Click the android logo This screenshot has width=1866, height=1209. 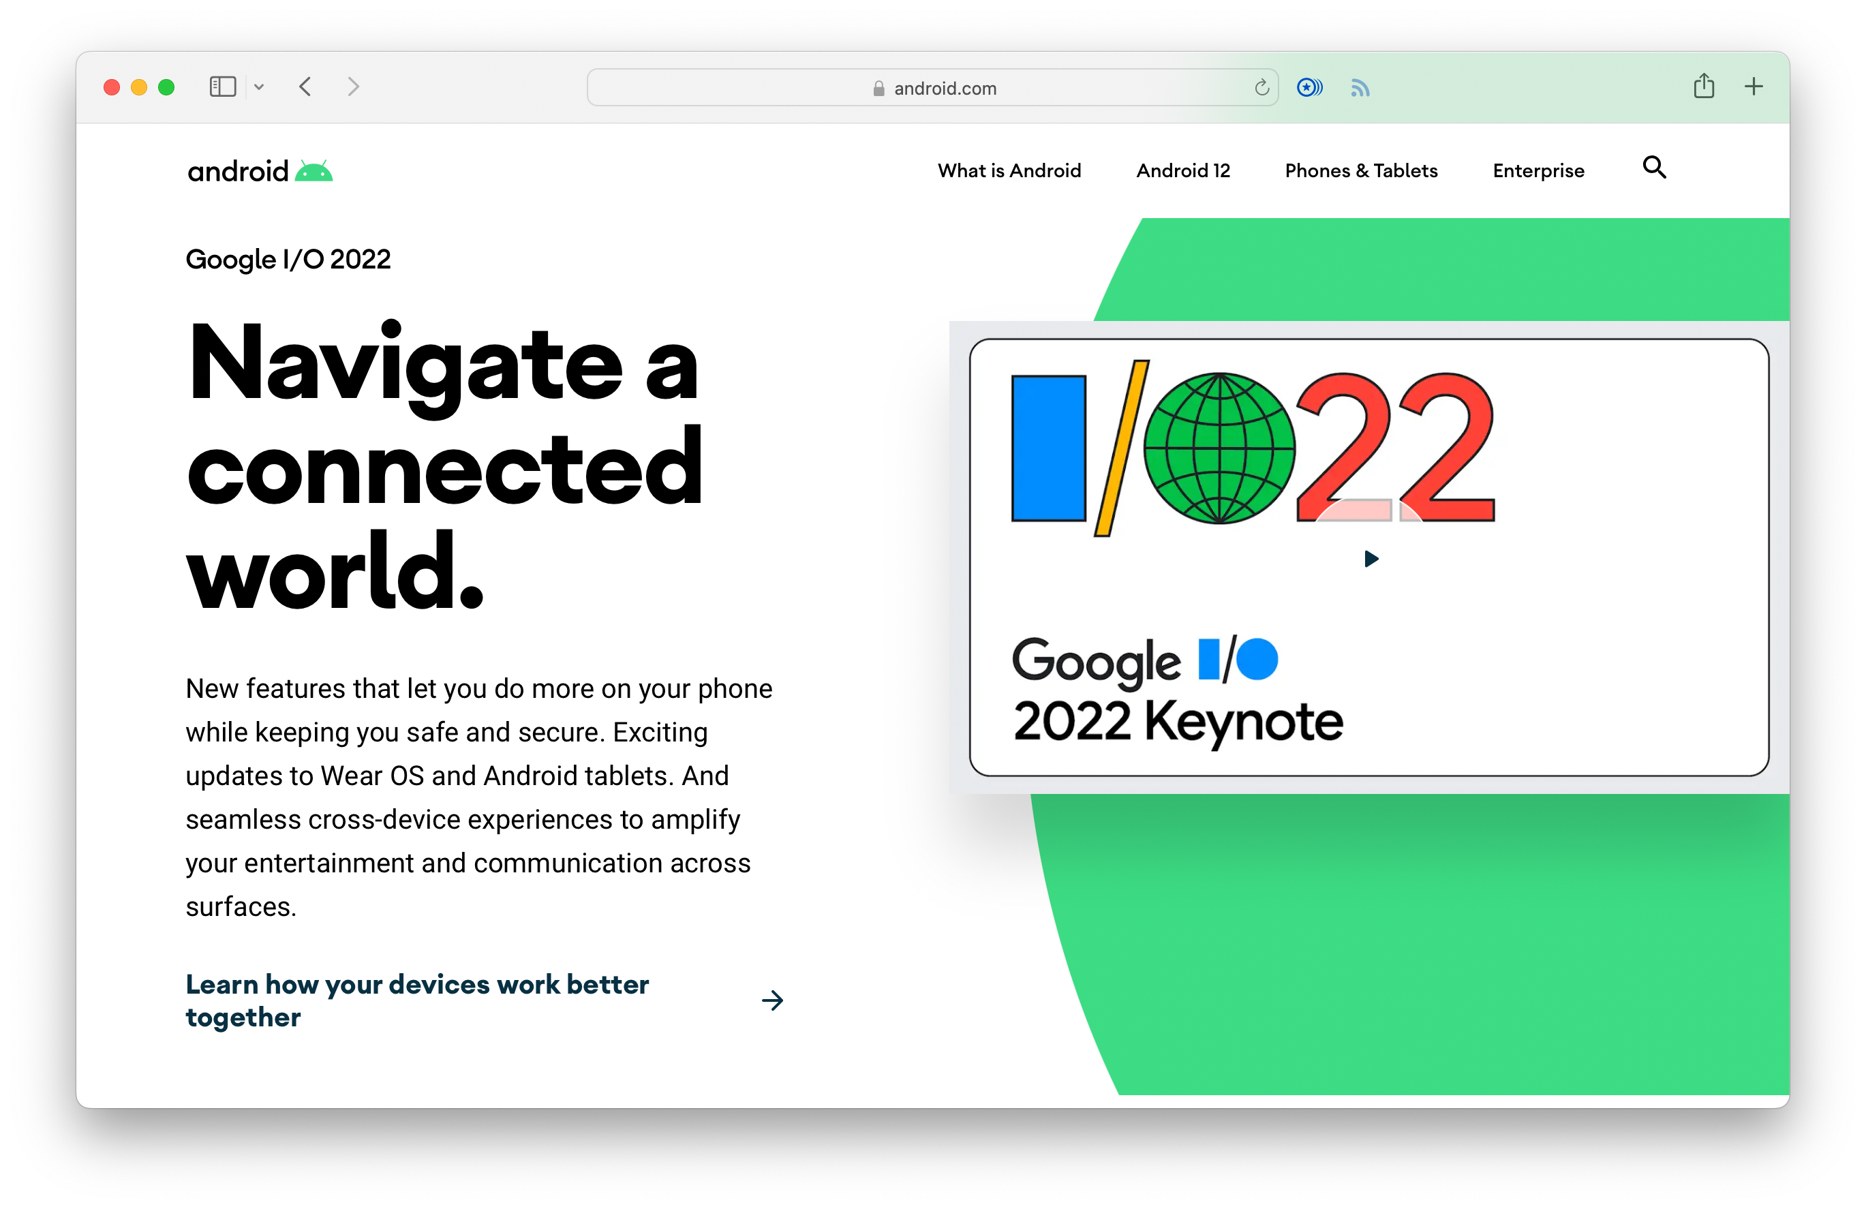pos(260,171)
